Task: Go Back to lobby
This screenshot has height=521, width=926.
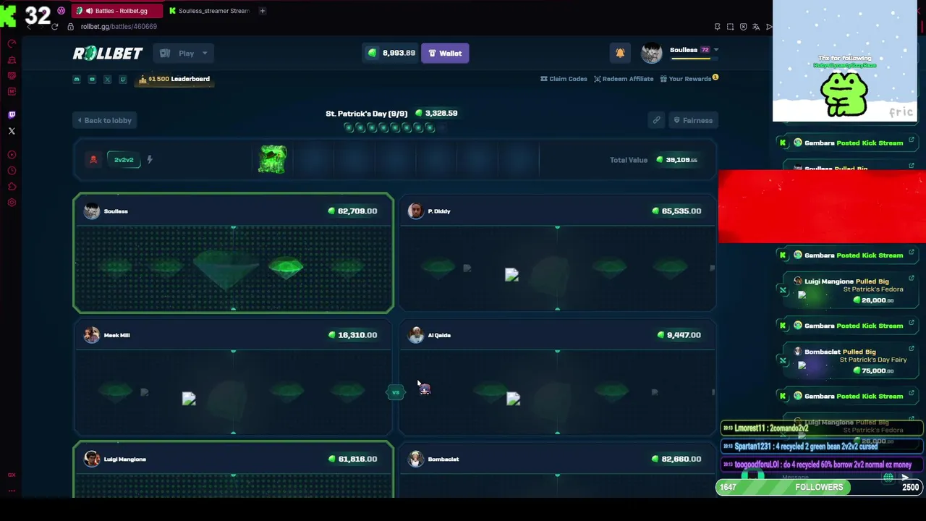Action: click(105, 120)
